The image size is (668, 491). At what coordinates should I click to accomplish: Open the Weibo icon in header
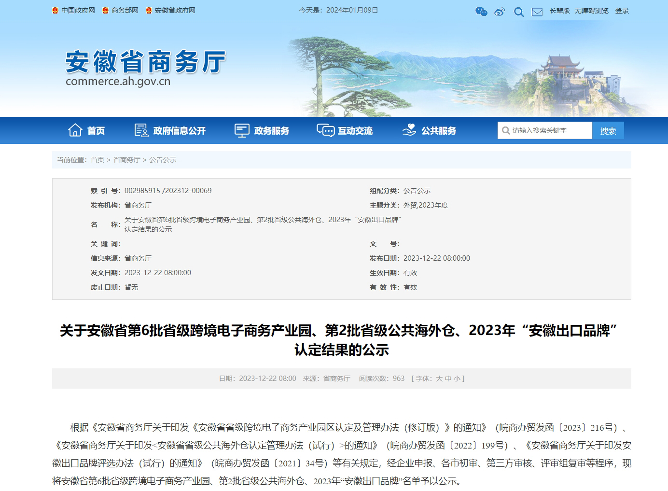(x=500, y=12)
